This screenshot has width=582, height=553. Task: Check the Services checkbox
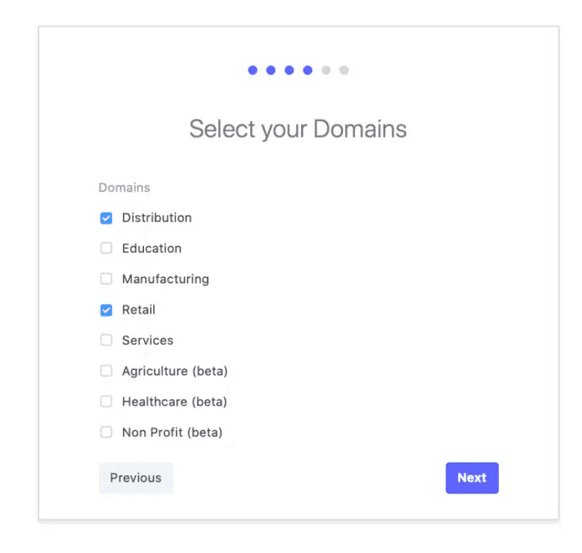[x=106, y=341]
